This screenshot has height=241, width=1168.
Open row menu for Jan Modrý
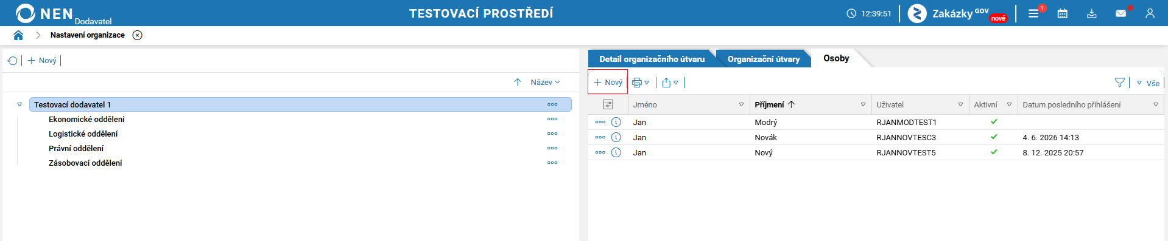click(600, 122)
